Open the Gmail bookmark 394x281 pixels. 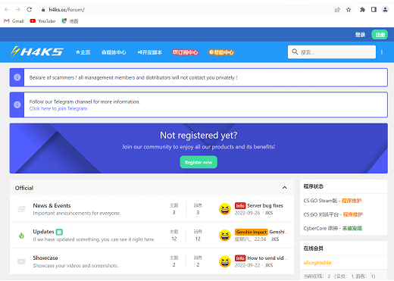click(x=14, y=21)
